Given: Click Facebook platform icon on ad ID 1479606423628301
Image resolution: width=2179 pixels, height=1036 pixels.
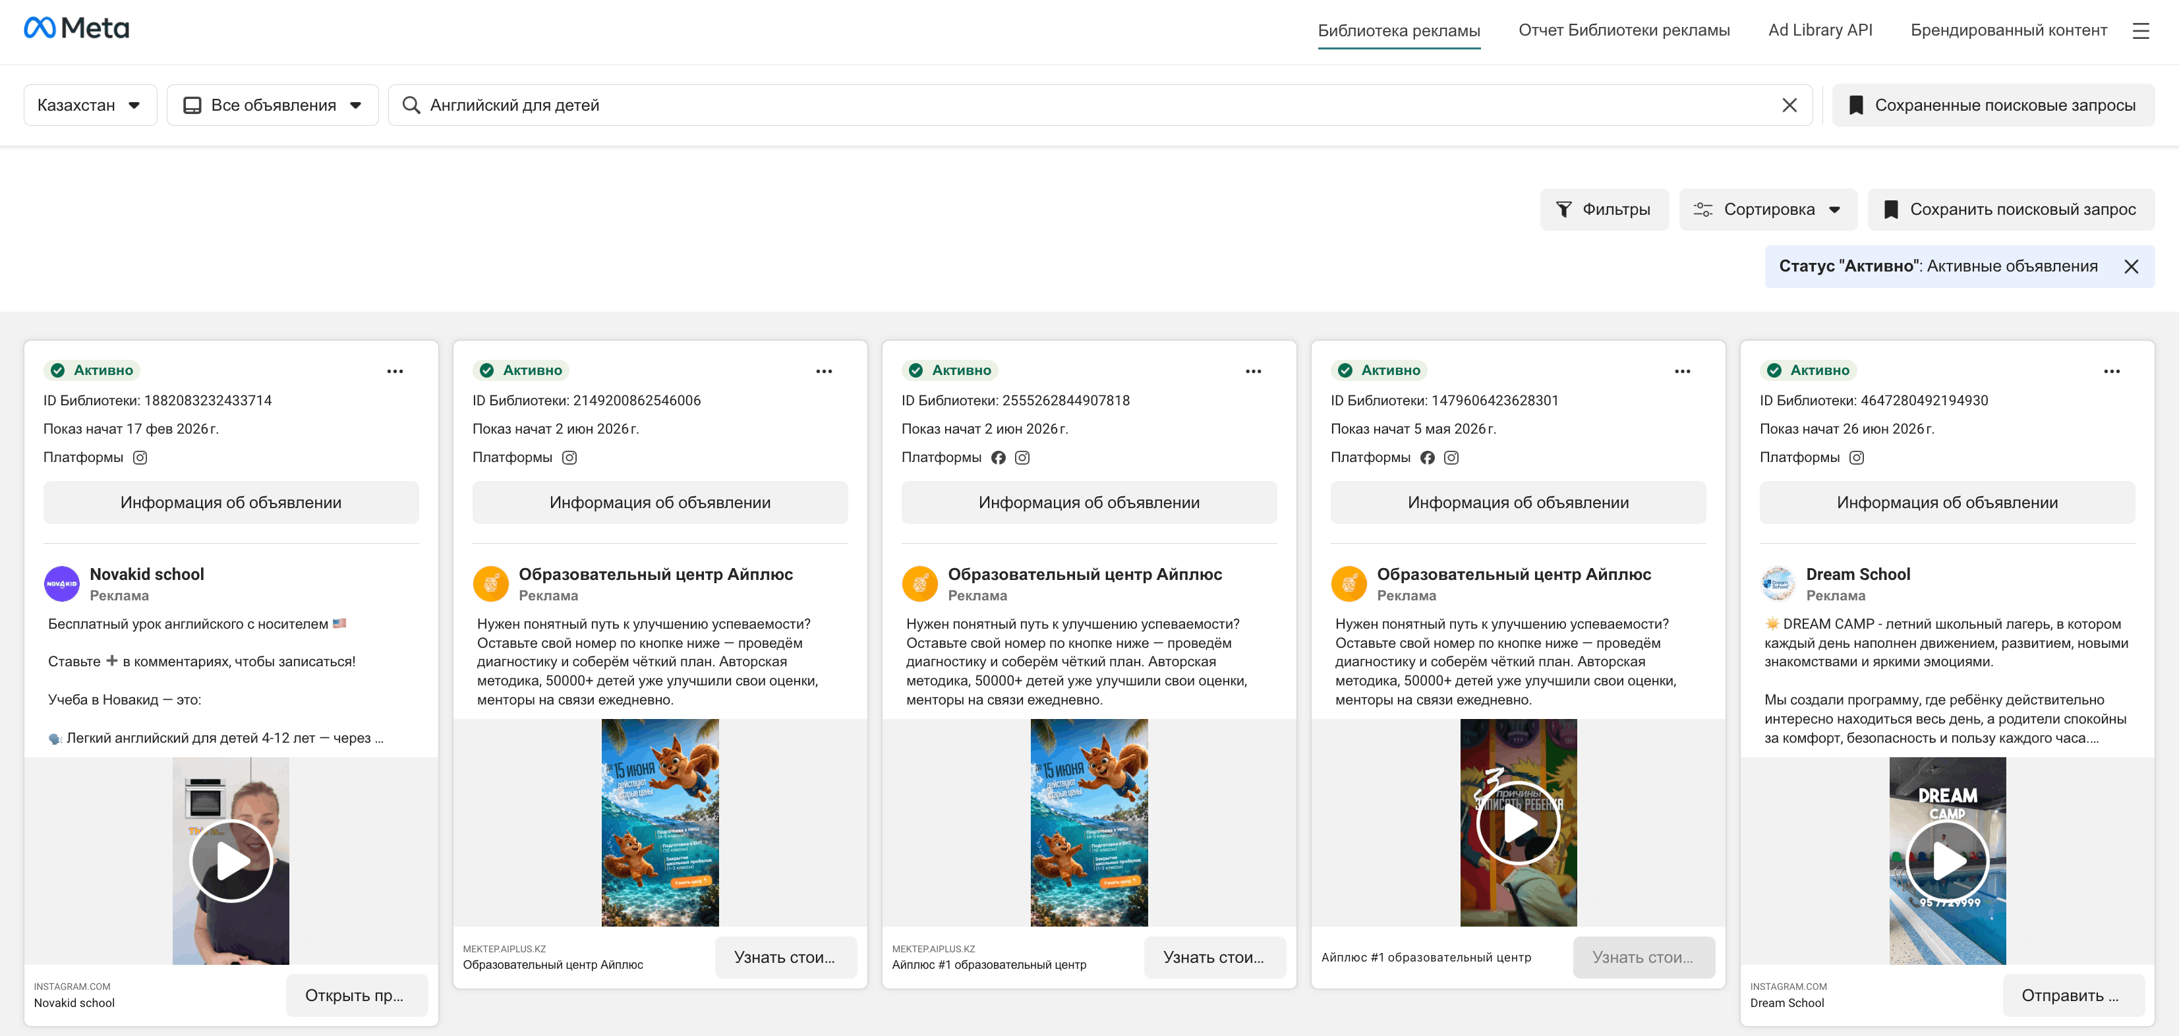Looking at the screenshot, I should click(x=1427, y=457).
